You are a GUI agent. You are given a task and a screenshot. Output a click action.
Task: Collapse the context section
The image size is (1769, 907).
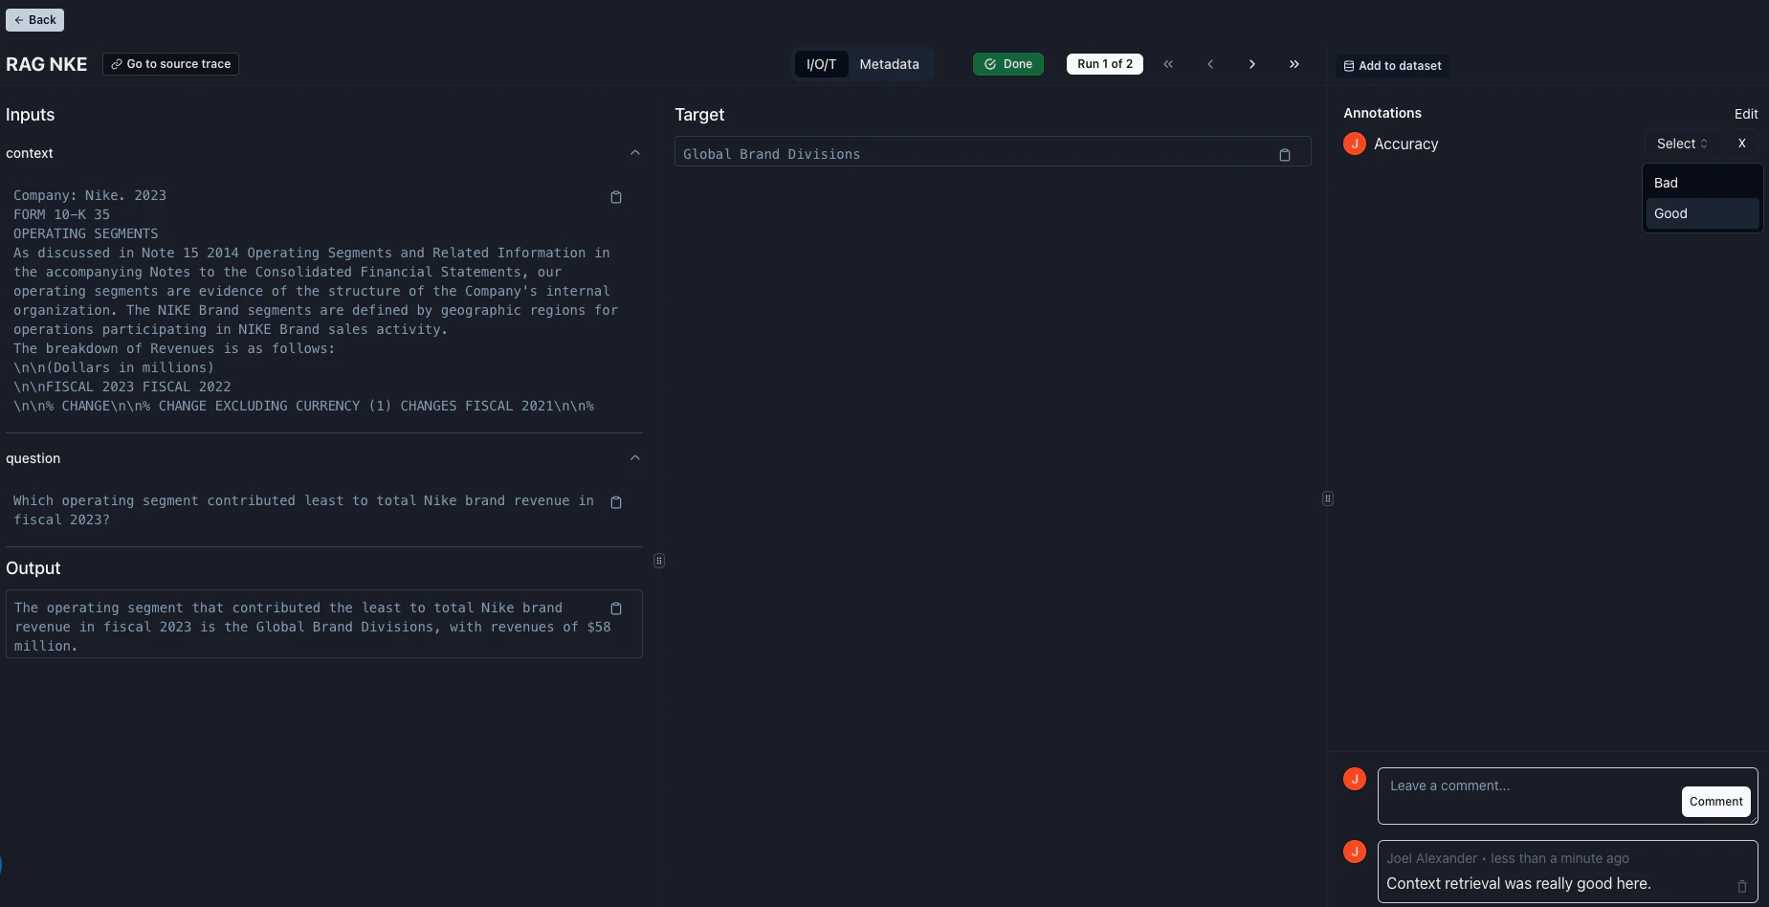tap(635, 153)
